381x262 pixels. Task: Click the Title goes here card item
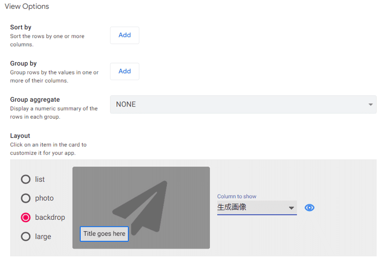(104, 234)
